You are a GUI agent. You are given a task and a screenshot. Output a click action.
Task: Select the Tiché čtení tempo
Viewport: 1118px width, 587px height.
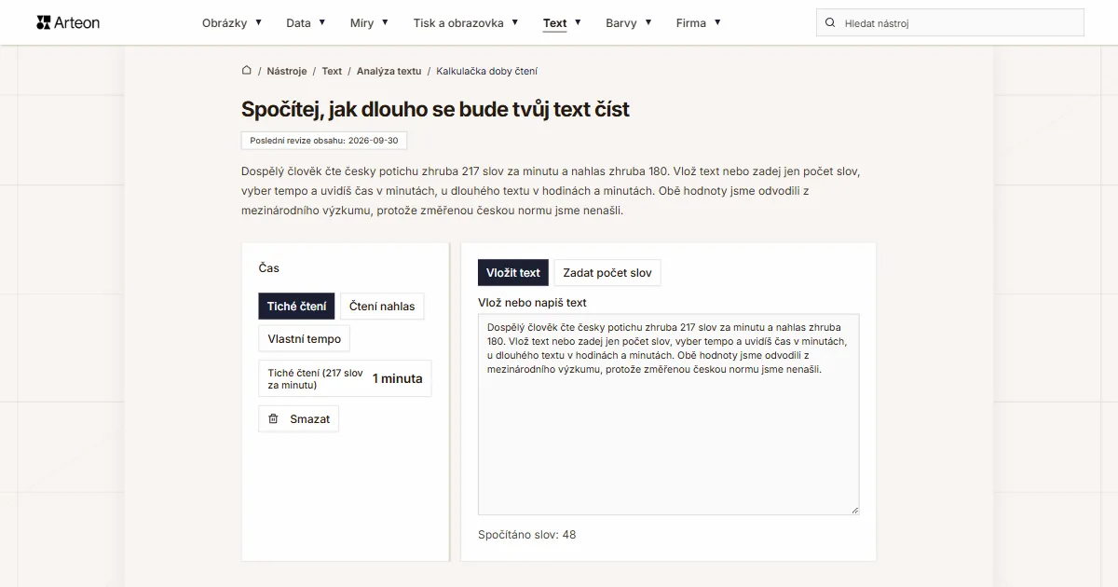click(x=296, y=307)
